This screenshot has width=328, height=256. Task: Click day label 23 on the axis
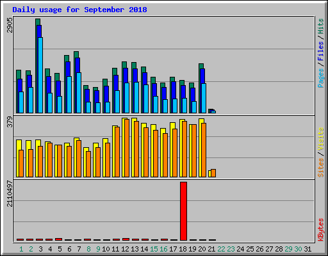[231, 249]
